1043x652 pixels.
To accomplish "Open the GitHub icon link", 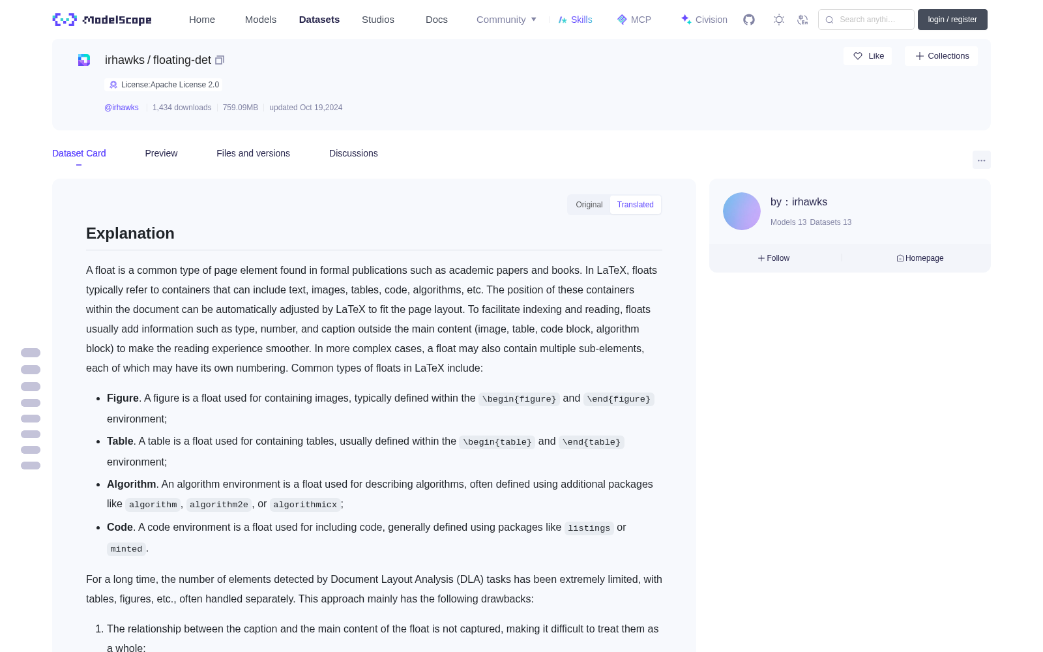I will pyautogui.click(x=749, y=20).
